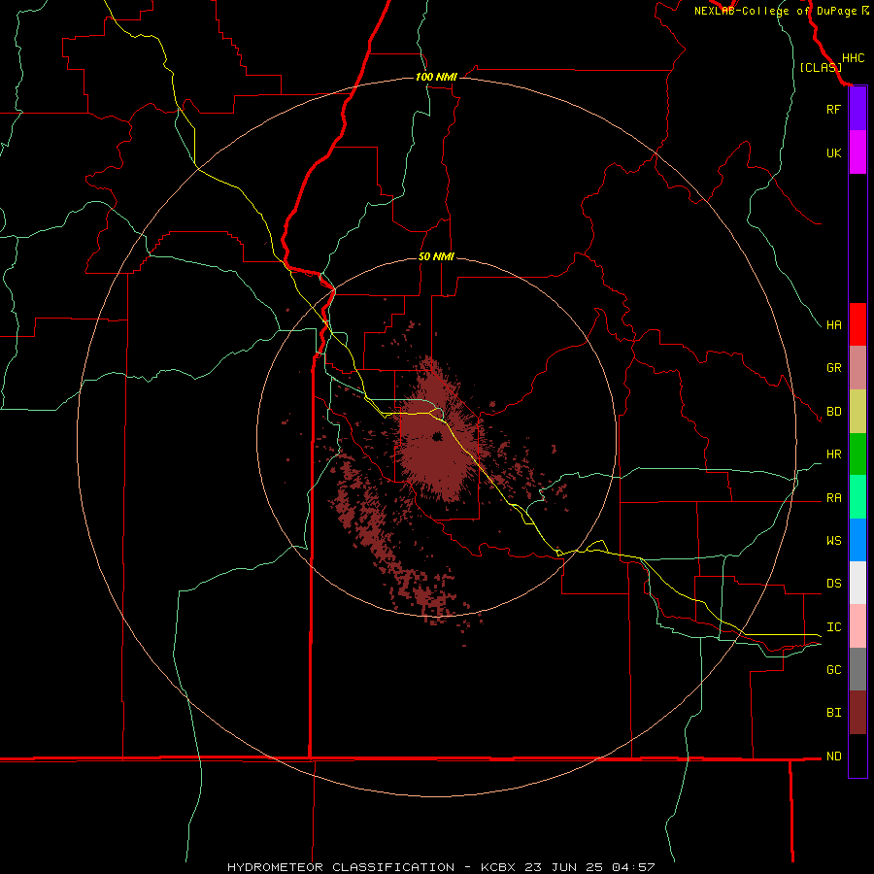Screen dimensions: 874x874
Task: Click the yellow BD legend swatch
Action: [857, 412]
